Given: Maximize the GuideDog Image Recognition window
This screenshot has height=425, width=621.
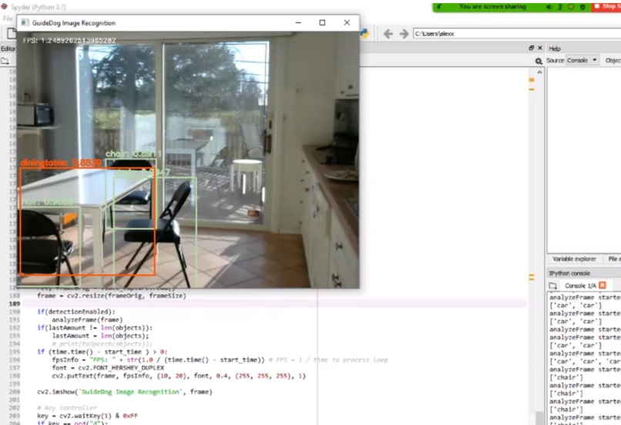Looking at the screenshot, I should click(322, 23).
